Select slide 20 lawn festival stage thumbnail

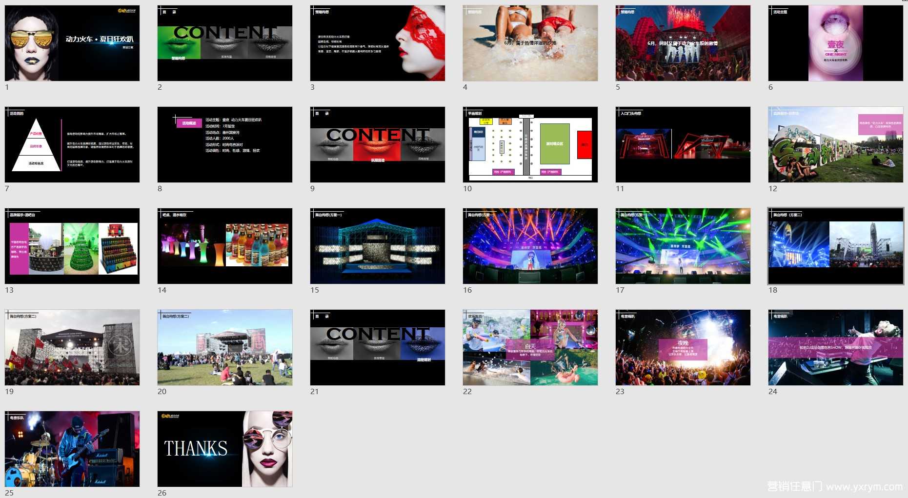tap(225, 347)
